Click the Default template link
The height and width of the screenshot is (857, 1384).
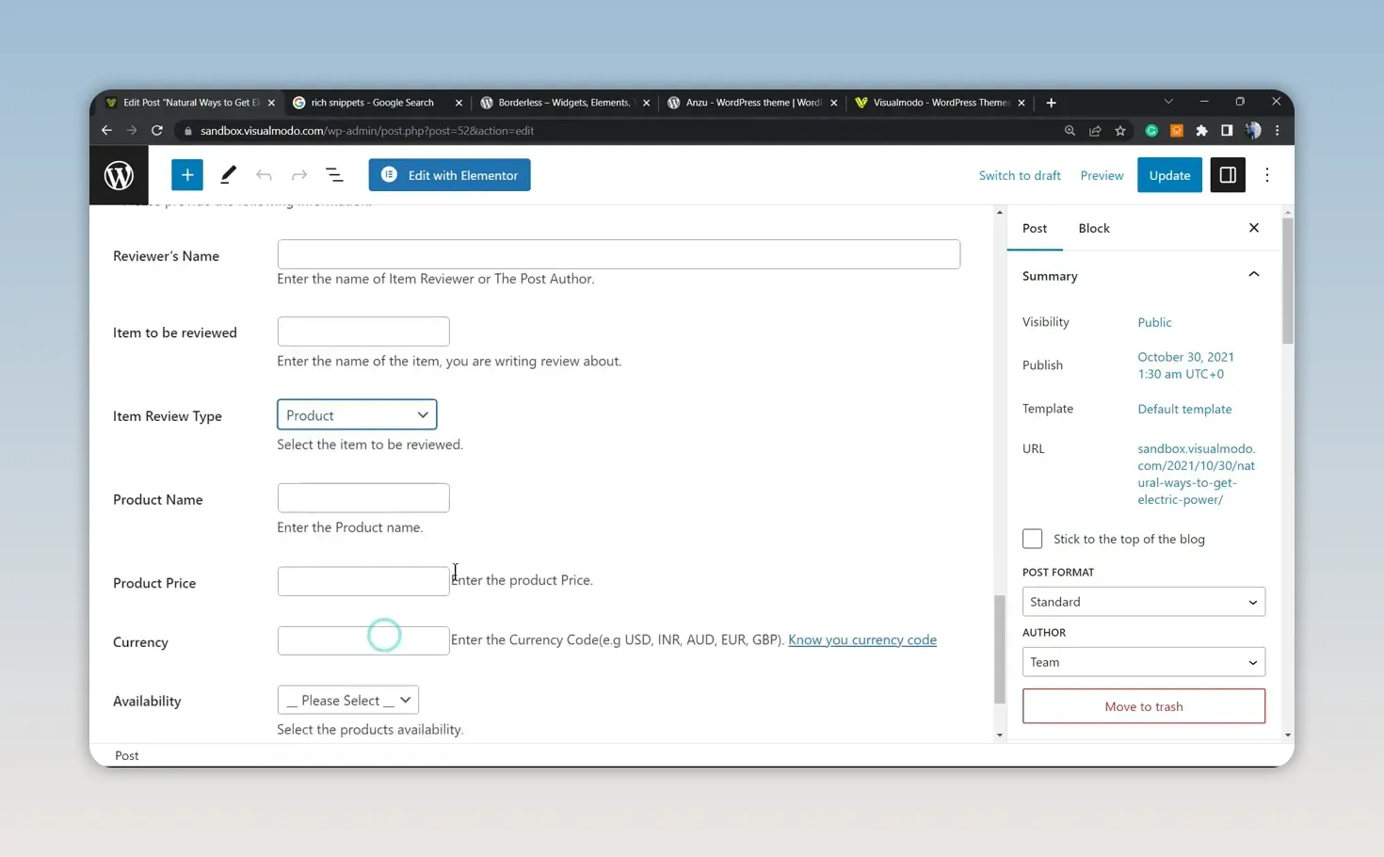(1184, 409)
